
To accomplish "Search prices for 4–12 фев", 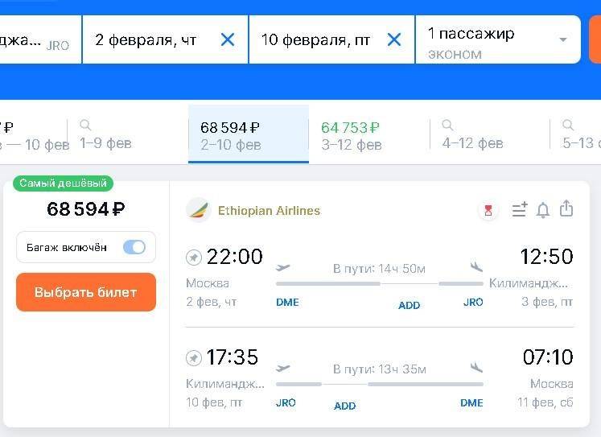I will pos(472,135).
